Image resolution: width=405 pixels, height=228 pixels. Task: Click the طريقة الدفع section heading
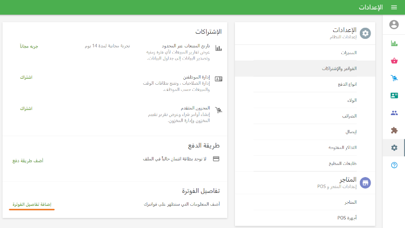(x=204, y=146)
